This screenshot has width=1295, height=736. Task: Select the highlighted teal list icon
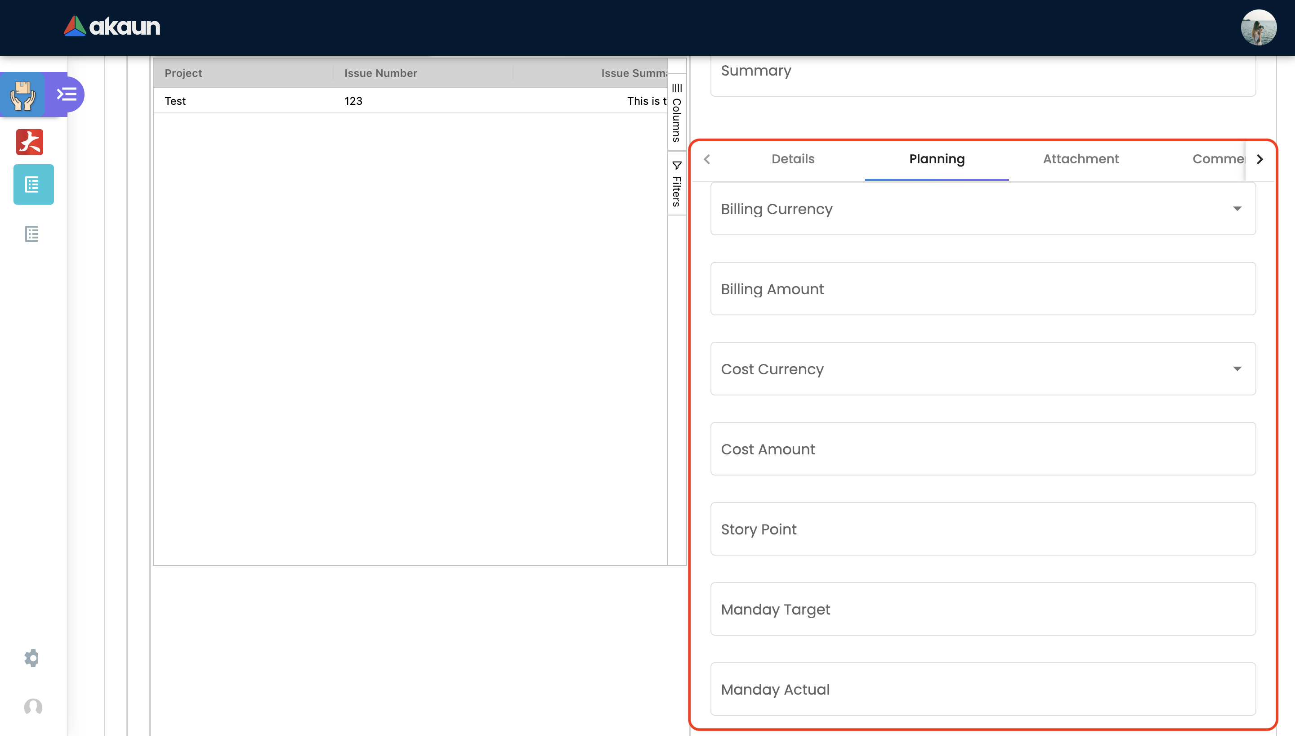[33, 184]
